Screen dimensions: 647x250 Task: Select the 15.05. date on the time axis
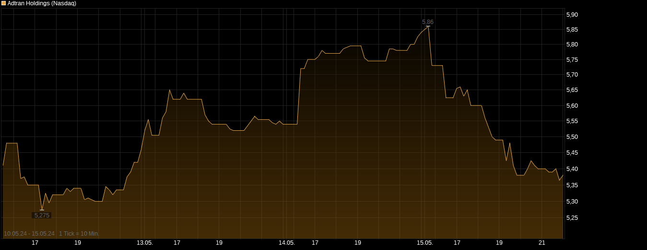[x=425, y=243]
